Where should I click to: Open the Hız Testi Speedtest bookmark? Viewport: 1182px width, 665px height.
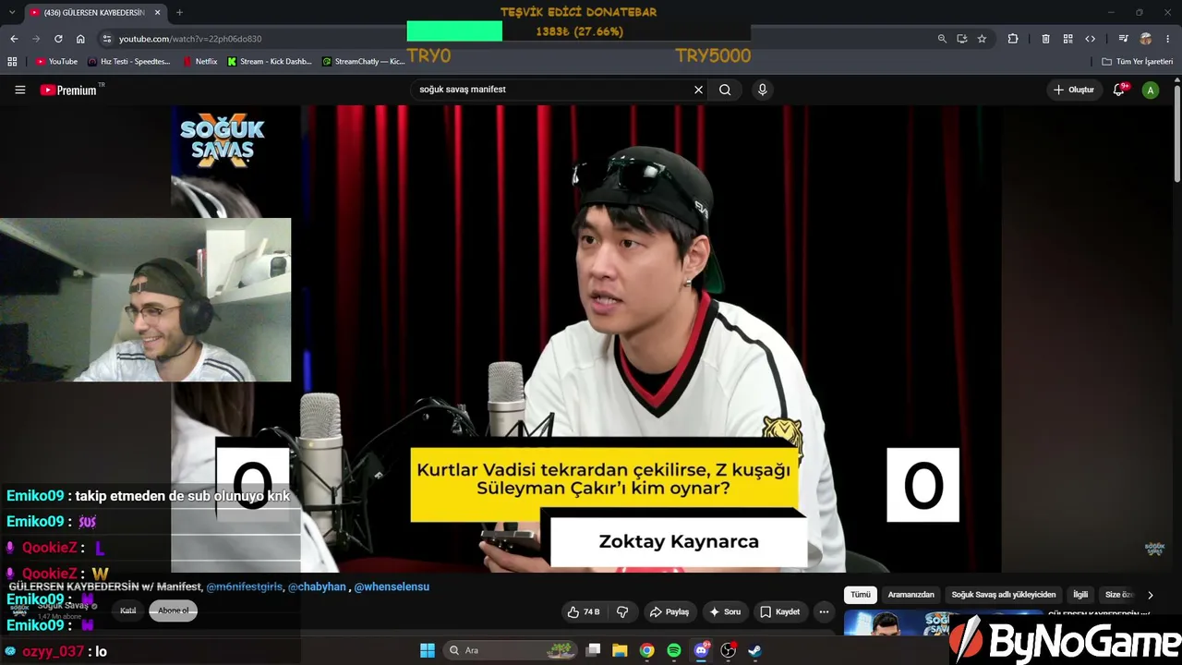129,62
